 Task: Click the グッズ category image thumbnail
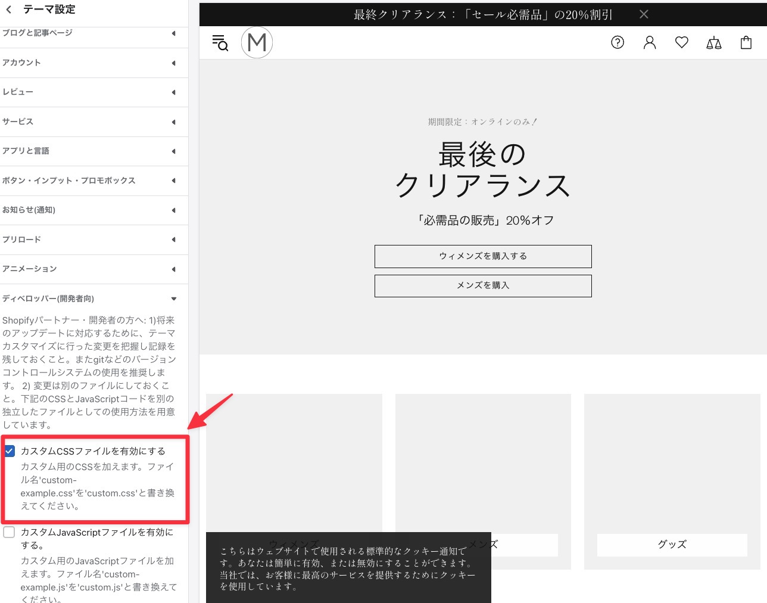[x=672, y=464]
